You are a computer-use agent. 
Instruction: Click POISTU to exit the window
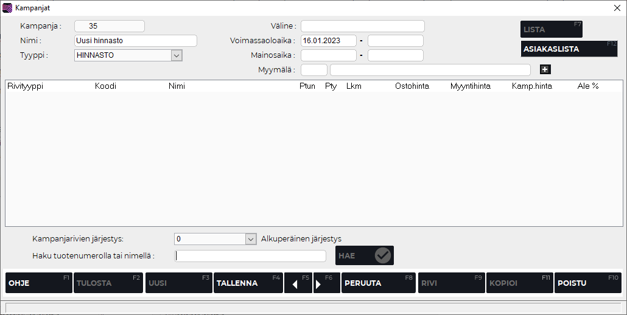(x=587, y=283)
